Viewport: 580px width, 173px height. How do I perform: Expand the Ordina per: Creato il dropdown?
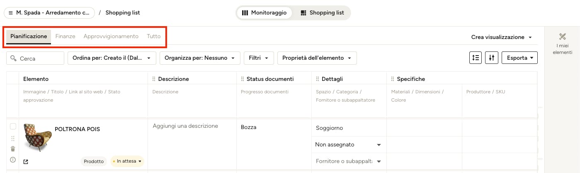[x=112, y=58]
